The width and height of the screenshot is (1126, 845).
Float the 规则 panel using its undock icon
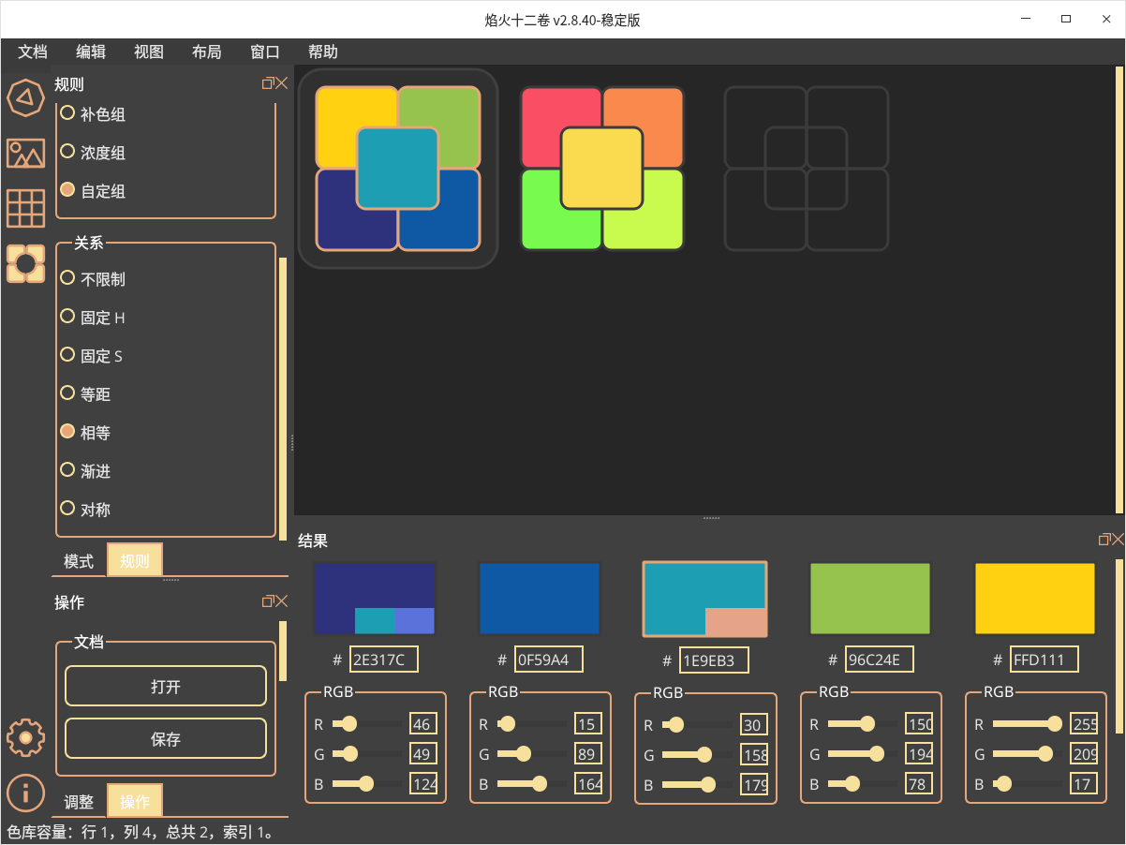pyautogui.click(x=267, y=83)
